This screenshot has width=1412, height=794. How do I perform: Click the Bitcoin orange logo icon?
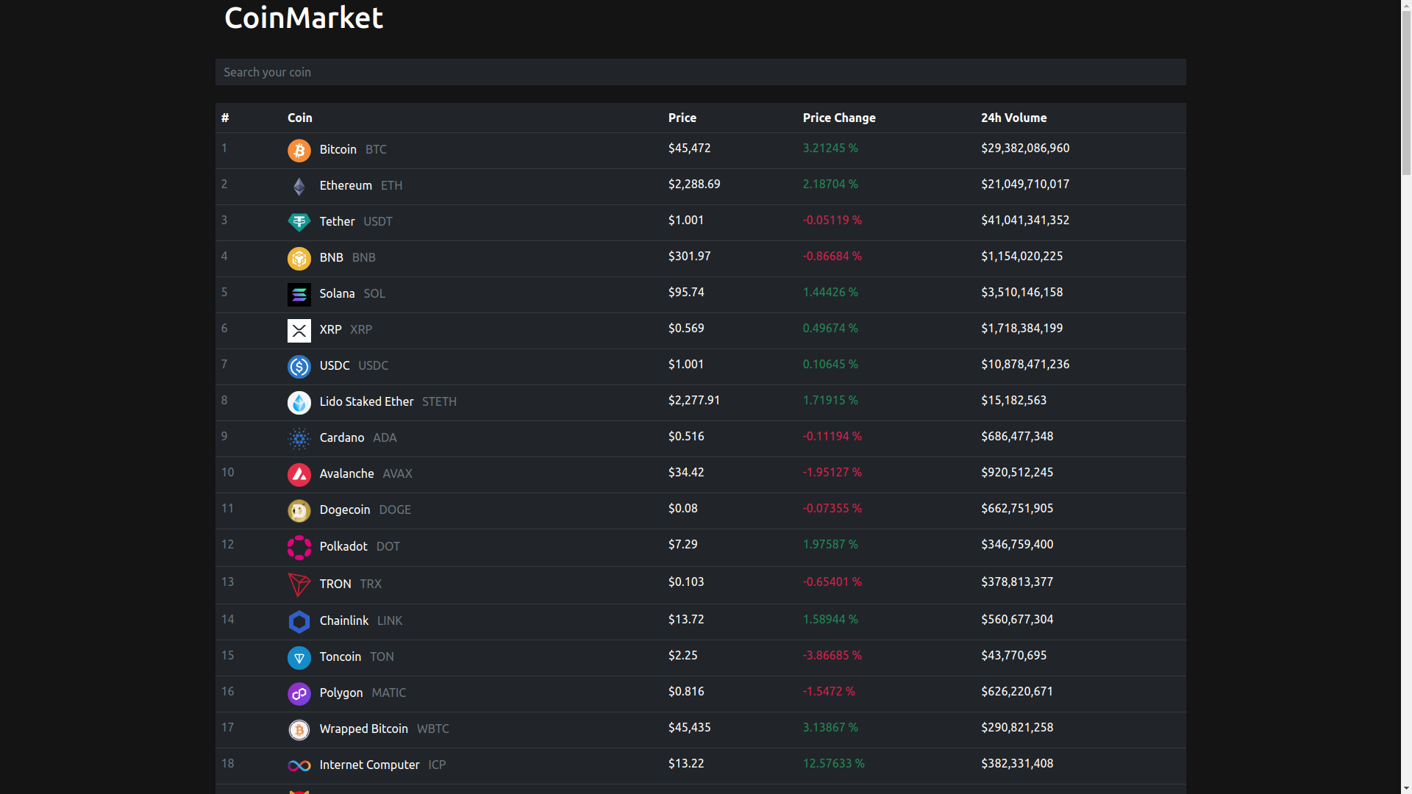pos(299,151)
